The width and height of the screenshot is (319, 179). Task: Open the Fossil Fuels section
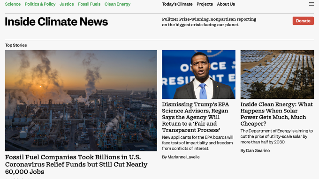tap(89, 4)
